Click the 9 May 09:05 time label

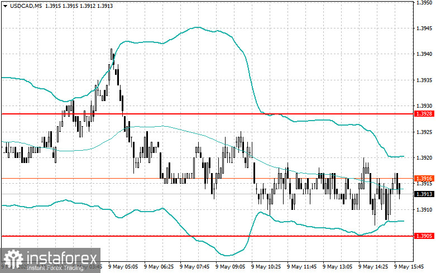click(x=230, y=267)
